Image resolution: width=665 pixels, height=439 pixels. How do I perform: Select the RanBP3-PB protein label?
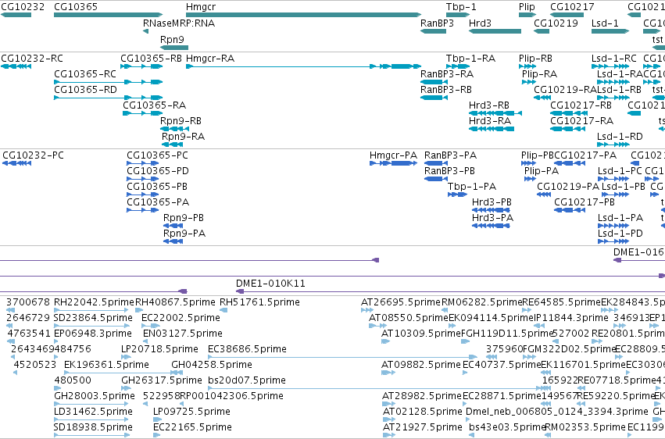pyautogui.click(x=449, y=171)
